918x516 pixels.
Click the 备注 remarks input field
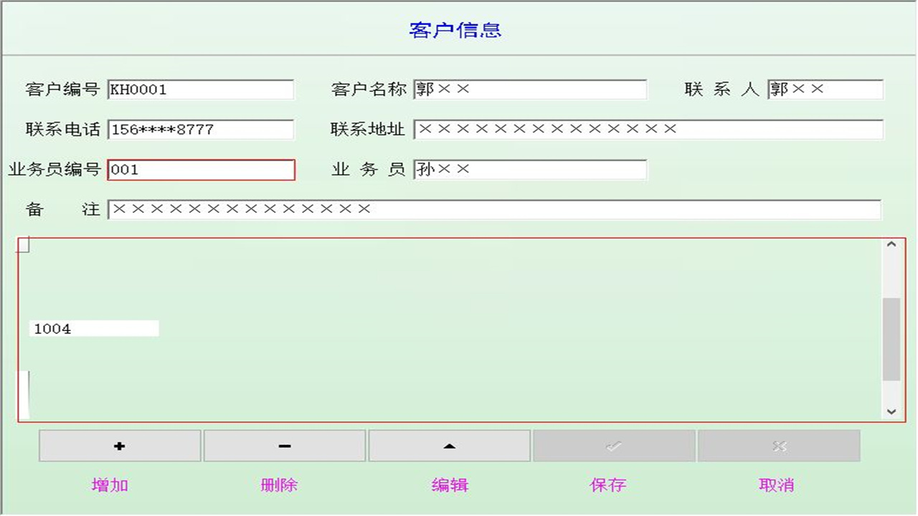pos(495,210)
